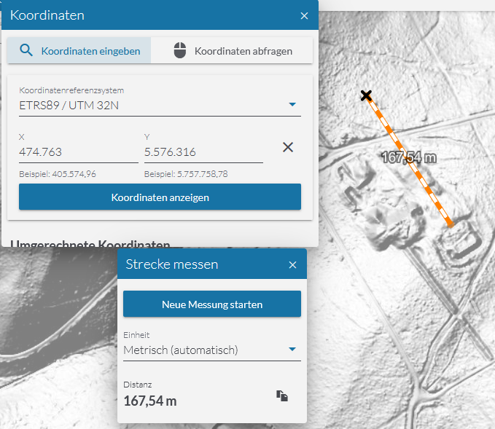This screenshot has height=429, width=495.
Task: Click the black X marker on the map
Action: [x=366, y=95]
